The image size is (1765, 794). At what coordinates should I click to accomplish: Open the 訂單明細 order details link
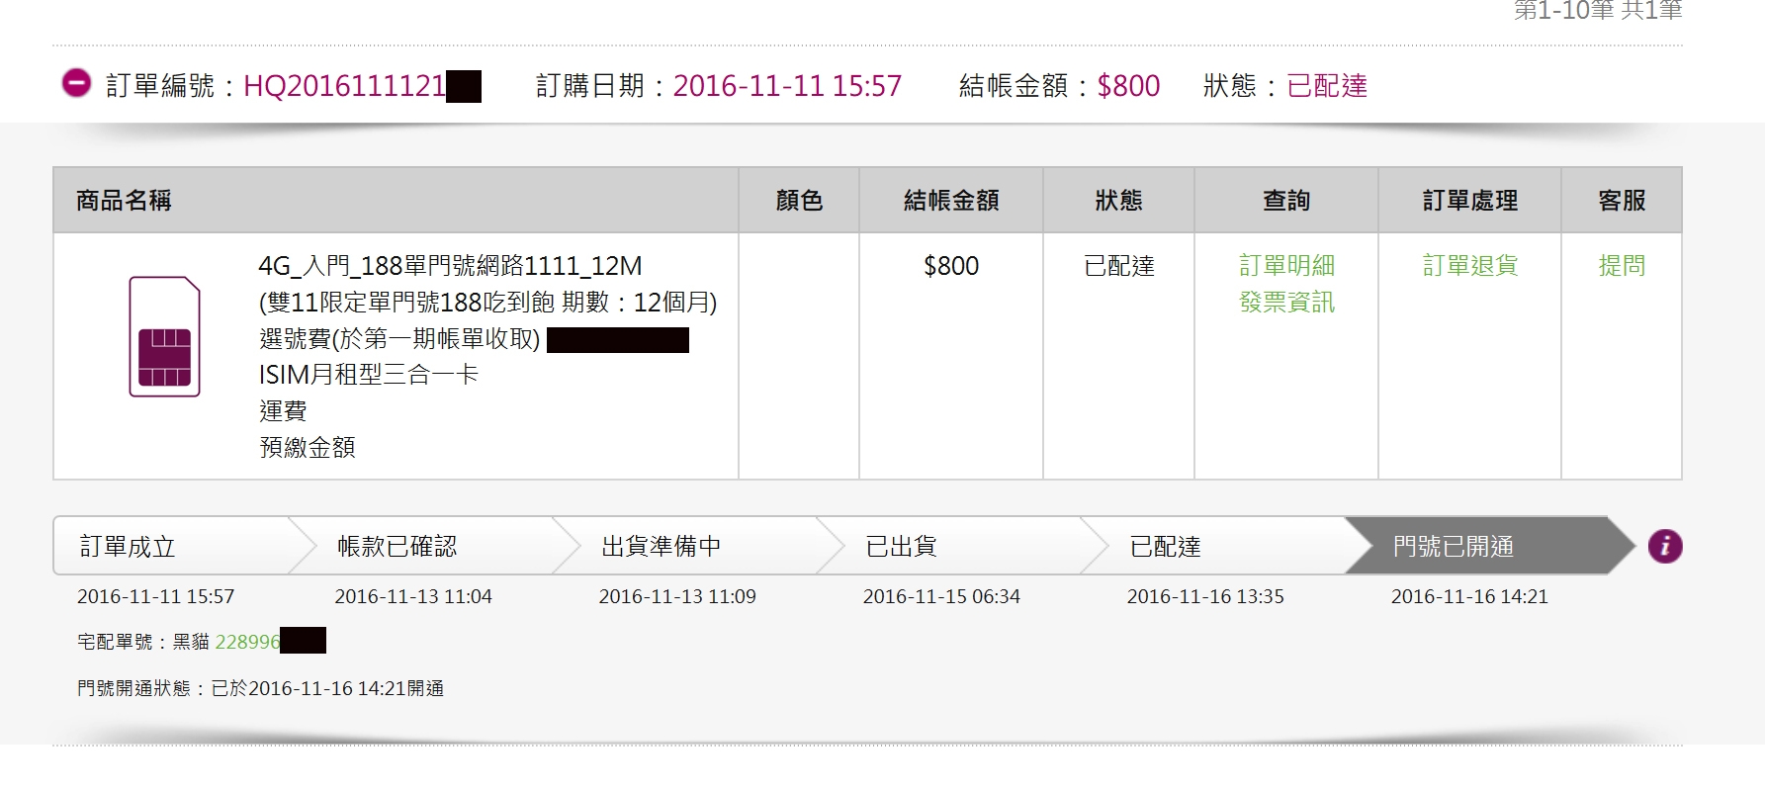(1286, 265)
